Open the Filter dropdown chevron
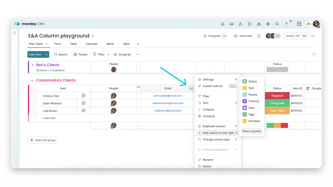The width and height of the screenshot is (333, 187). click(x=108, y=55)
